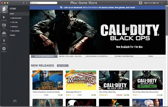This screenshot has height=107, width=168.
Task: Click the $14.99 Rezurrection price
Action: [x=160, y=95]
